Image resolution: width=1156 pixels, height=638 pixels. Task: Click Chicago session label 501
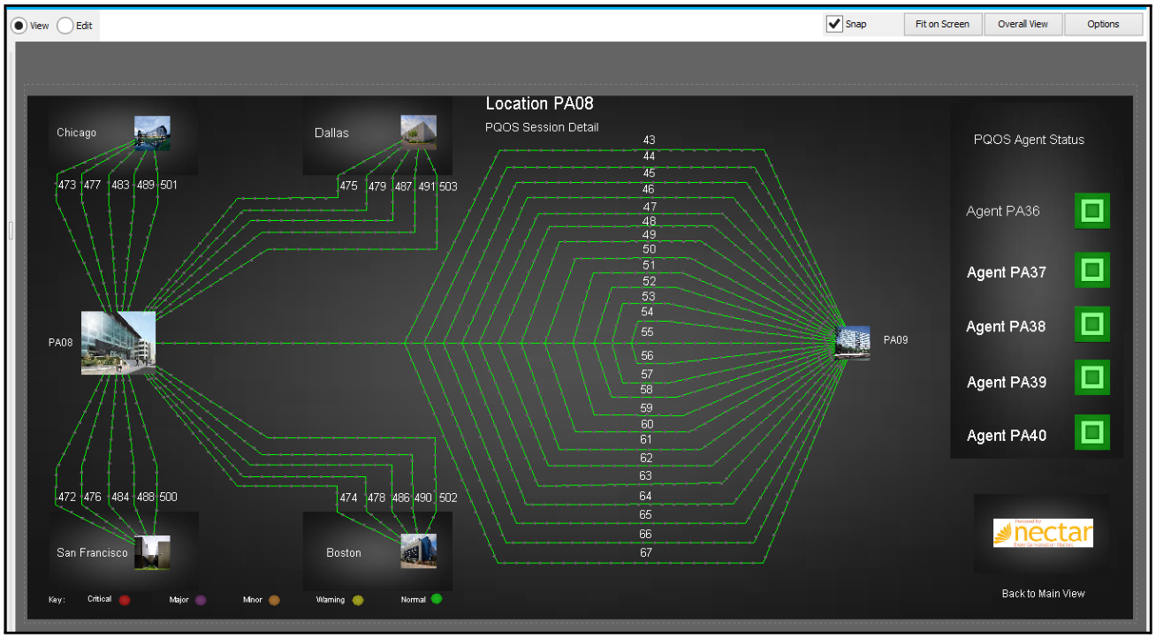(168, 186)
